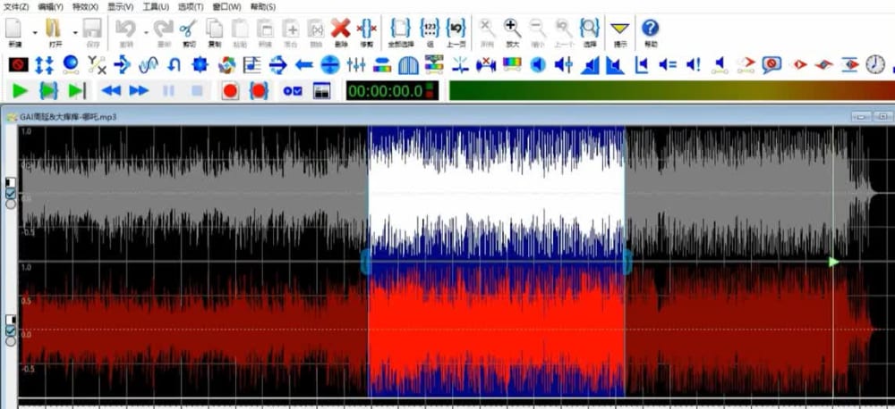This screenshot has width=895, height=409.
Task: Click the colorful swirl effect icon
Action: 226,65
